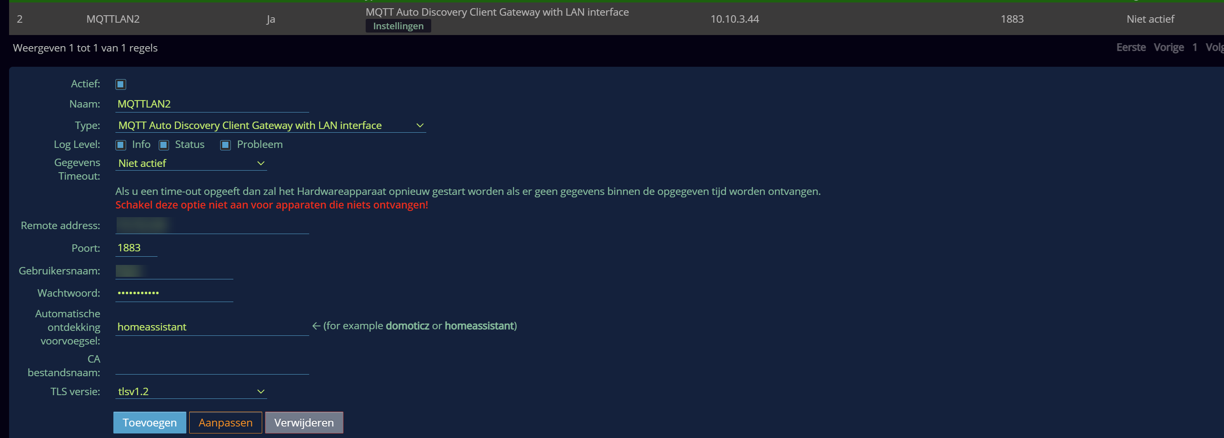Viewport: 1224px width, 438px height.
Task: Disable the Probleem log level checkbox
Action: point(225,145)
